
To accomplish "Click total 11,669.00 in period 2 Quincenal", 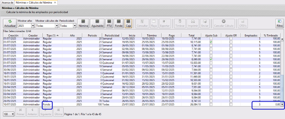I will 191,77.
